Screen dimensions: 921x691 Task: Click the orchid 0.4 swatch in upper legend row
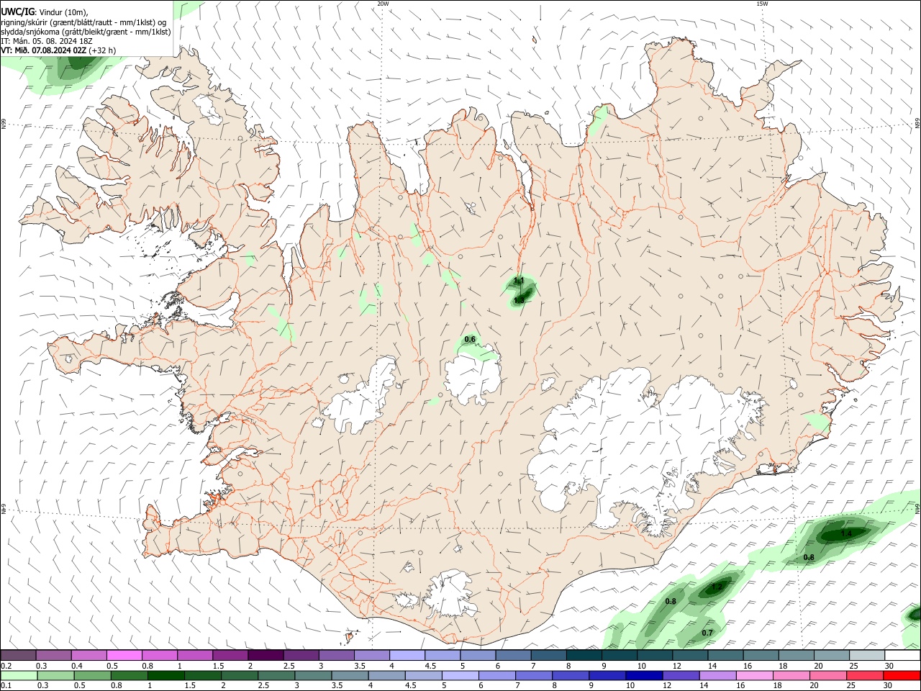click(x=89, y=655)
